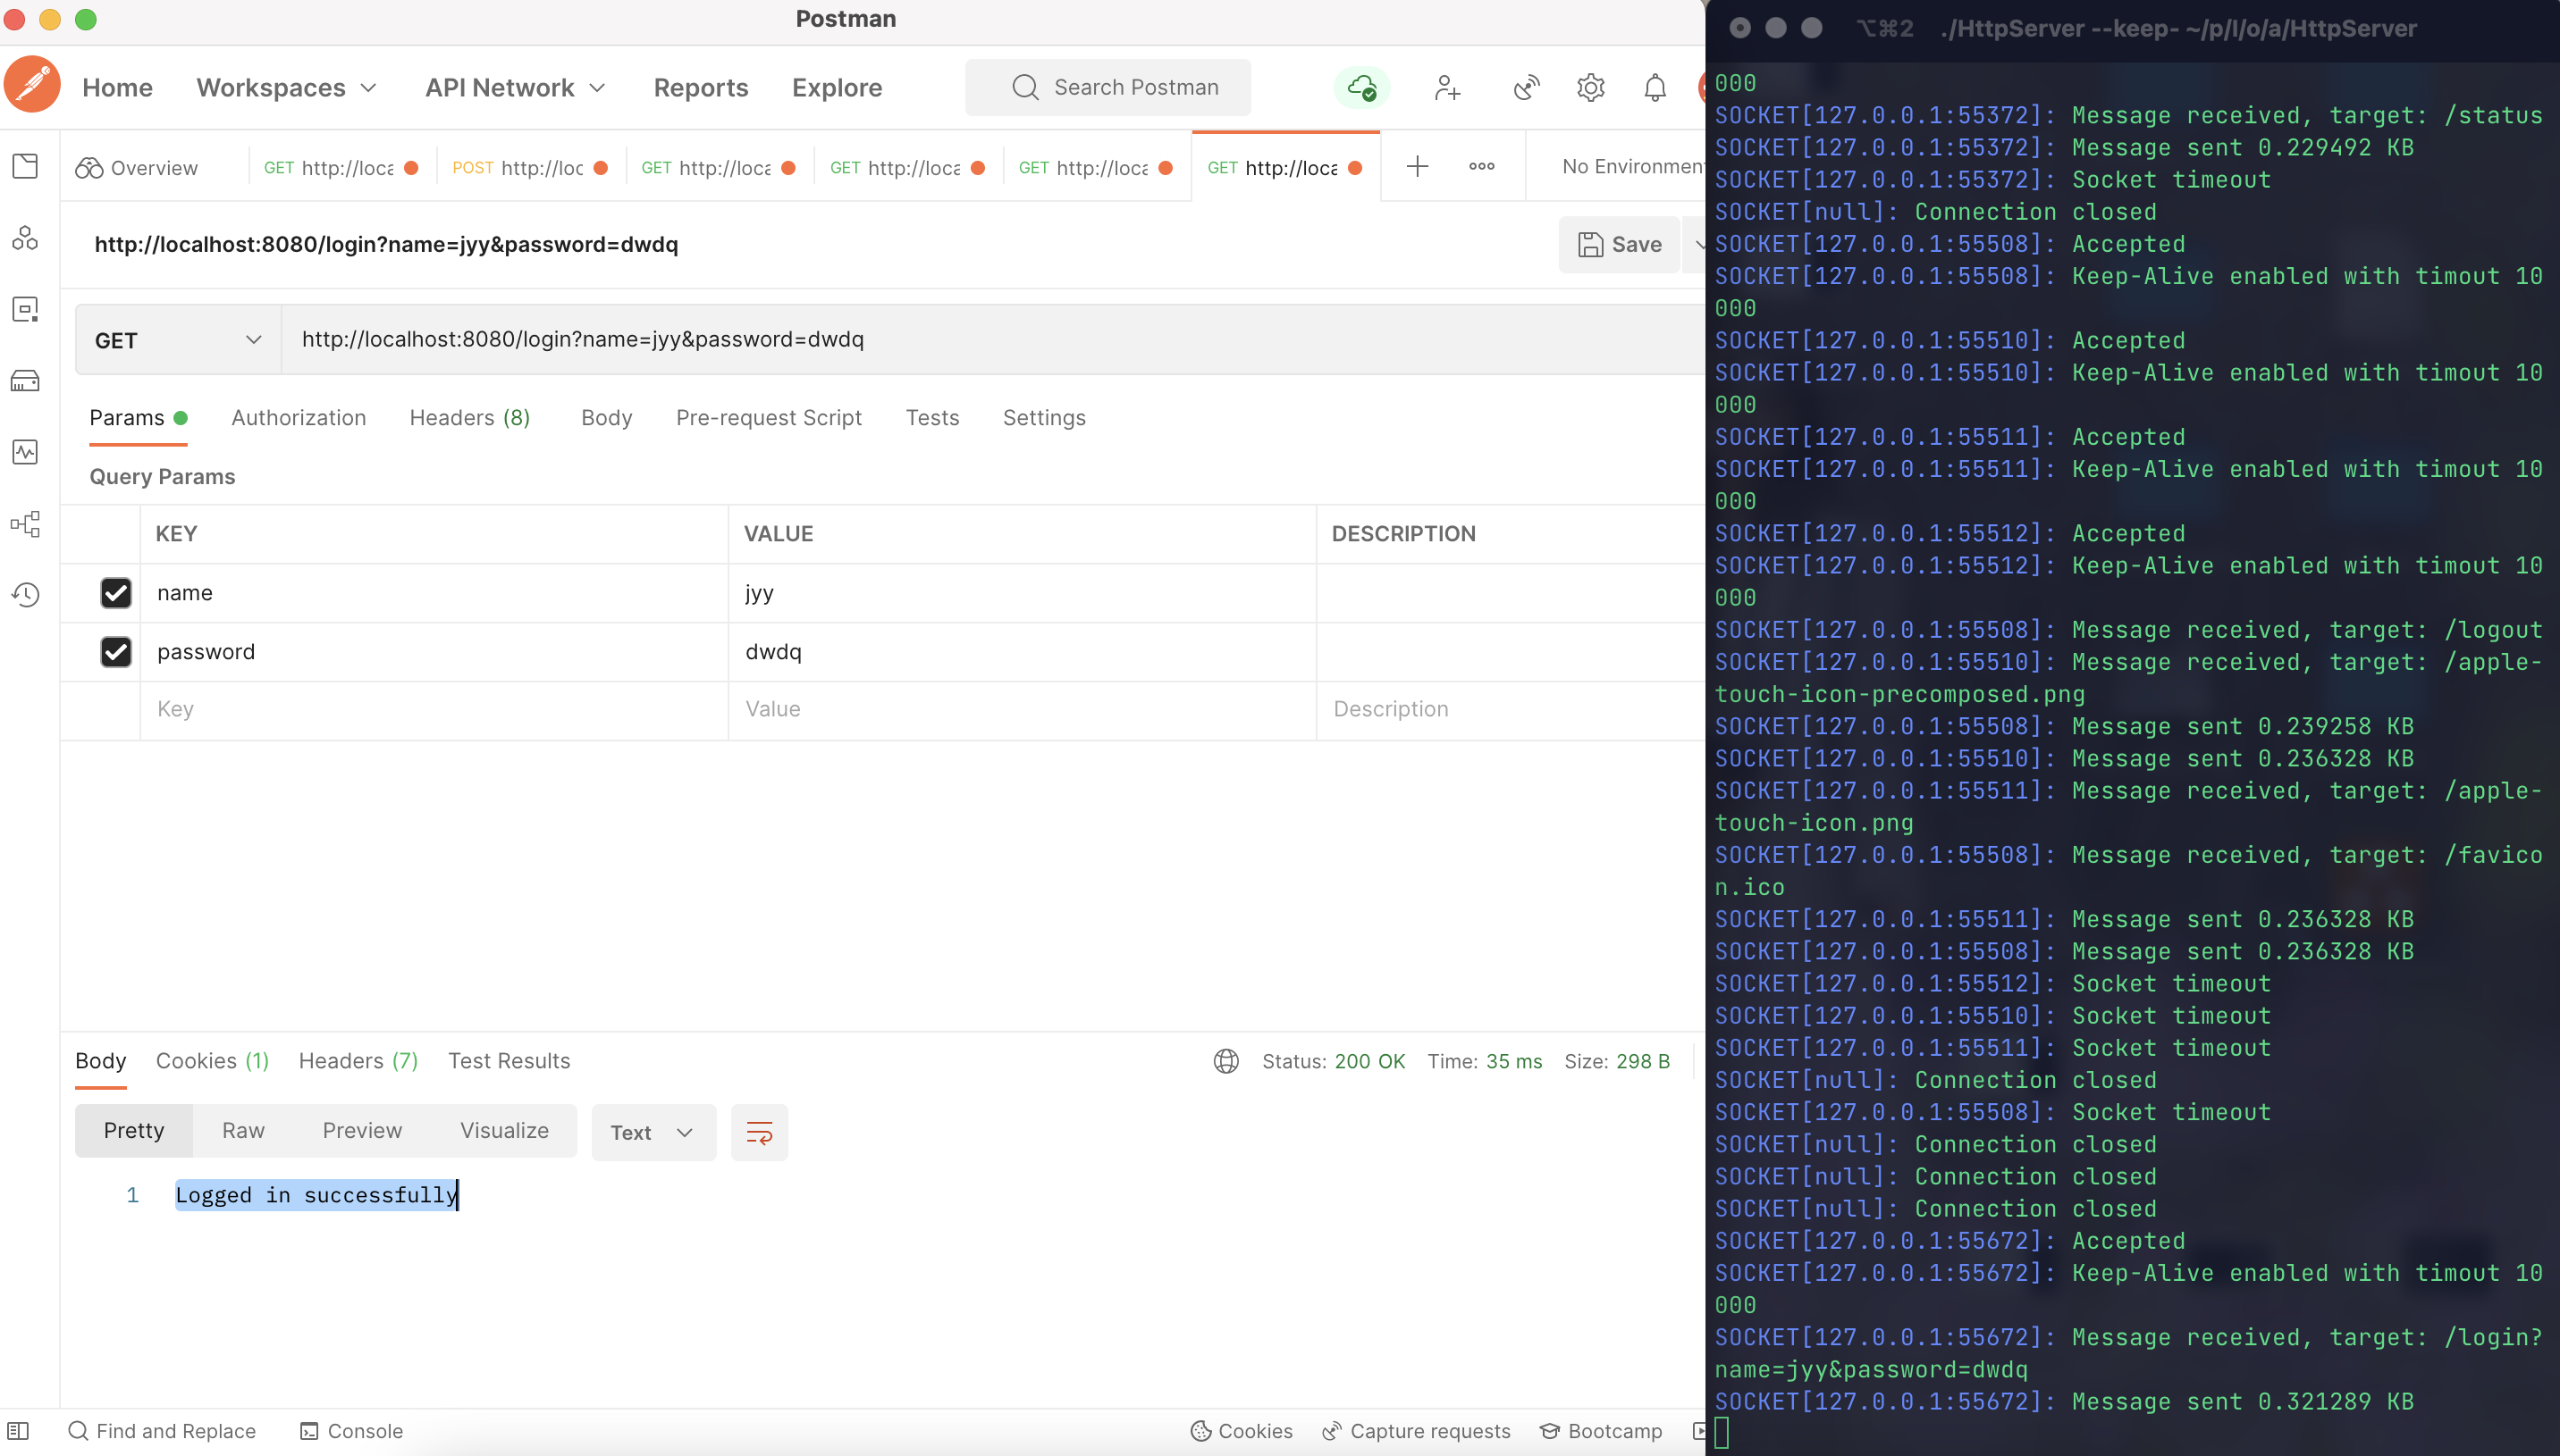Toggle the sidebar panel at bottom left

click(x=18, y=1431)
